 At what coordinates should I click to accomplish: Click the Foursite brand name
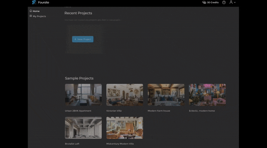[x=44, y=2]
